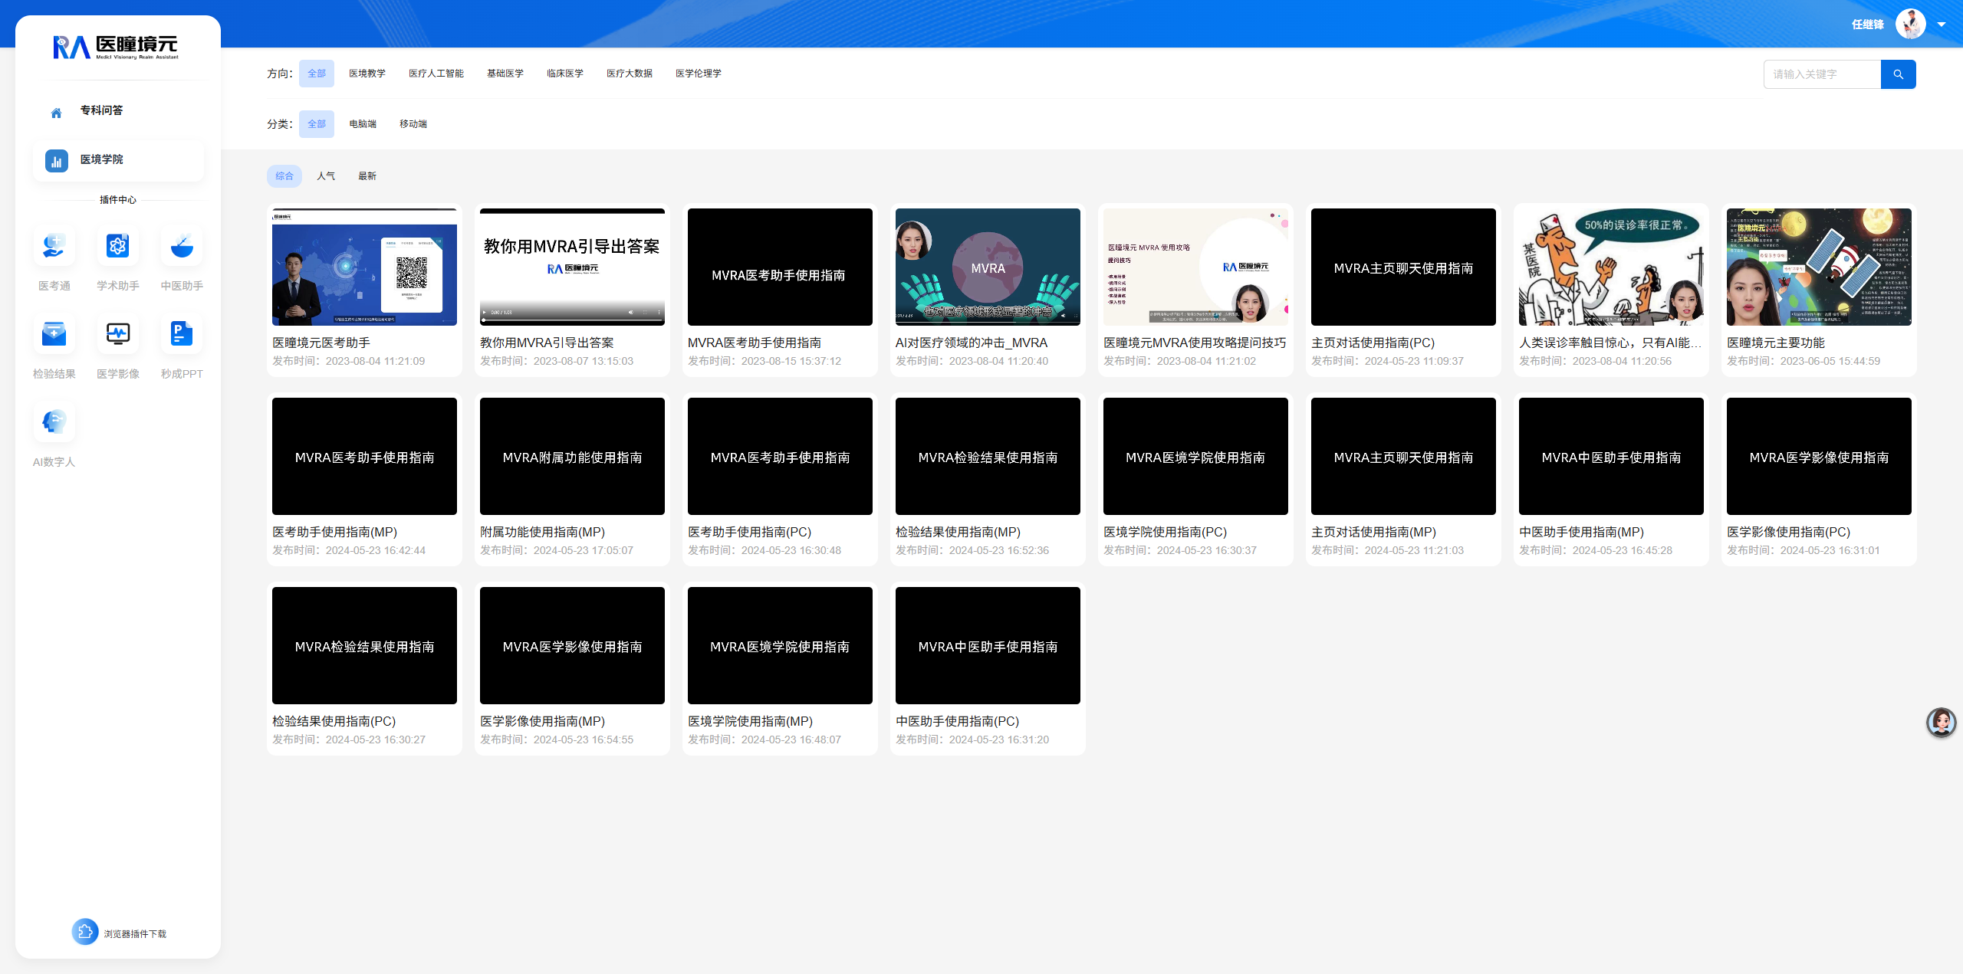Image resolution: width=1963 pixels, height=974 pixels.
Task: Filter direction by 医学伦理学
Action: click(x=699, y=74)
